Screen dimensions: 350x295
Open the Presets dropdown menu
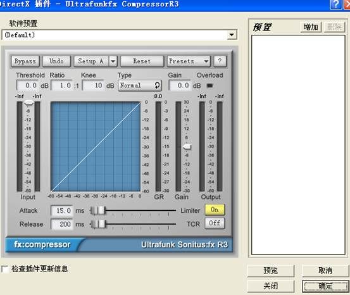tap(189, 61)
